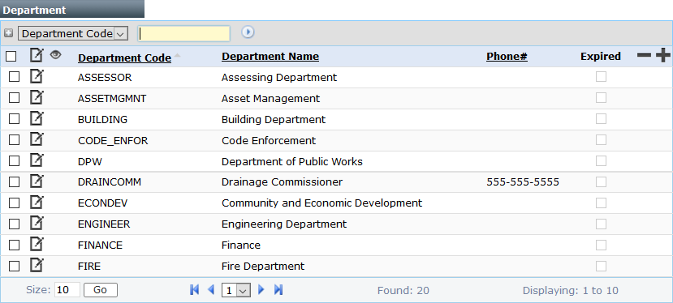Run the search with the arrow icon
The width and height of the screenshot is (673, 303).
(248, 32)
